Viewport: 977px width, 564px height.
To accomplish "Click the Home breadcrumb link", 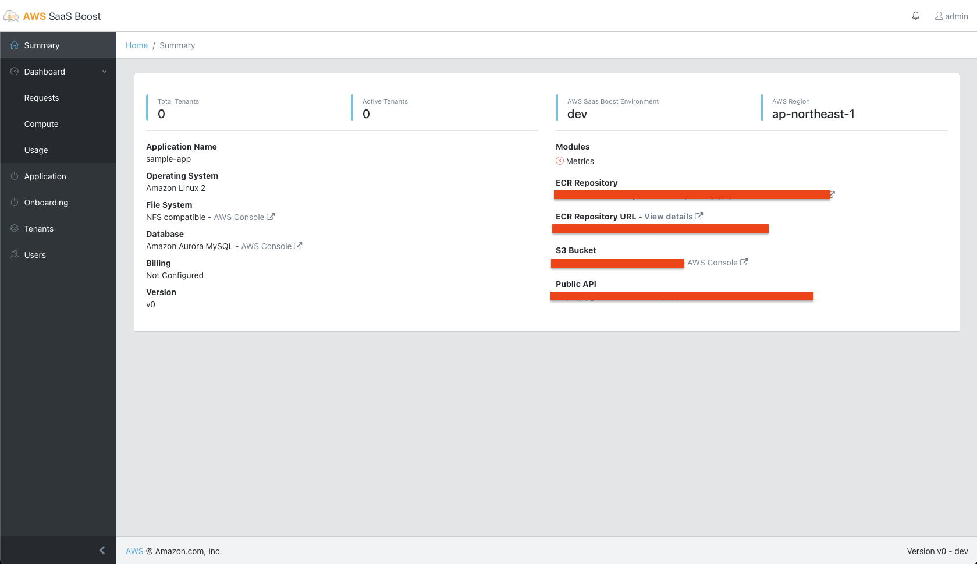I will point(137,45).
